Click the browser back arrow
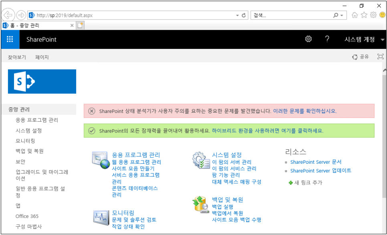The width and height of the screenshot is (387, 235). click(8, 15)
